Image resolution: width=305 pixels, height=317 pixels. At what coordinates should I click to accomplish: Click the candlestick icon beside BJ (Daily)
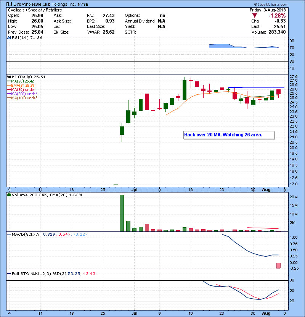pyautogui.click(x=9, y=77)
